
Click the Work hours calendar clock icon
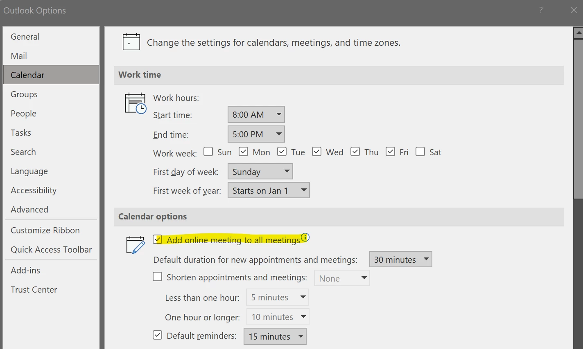click(136, 103)
